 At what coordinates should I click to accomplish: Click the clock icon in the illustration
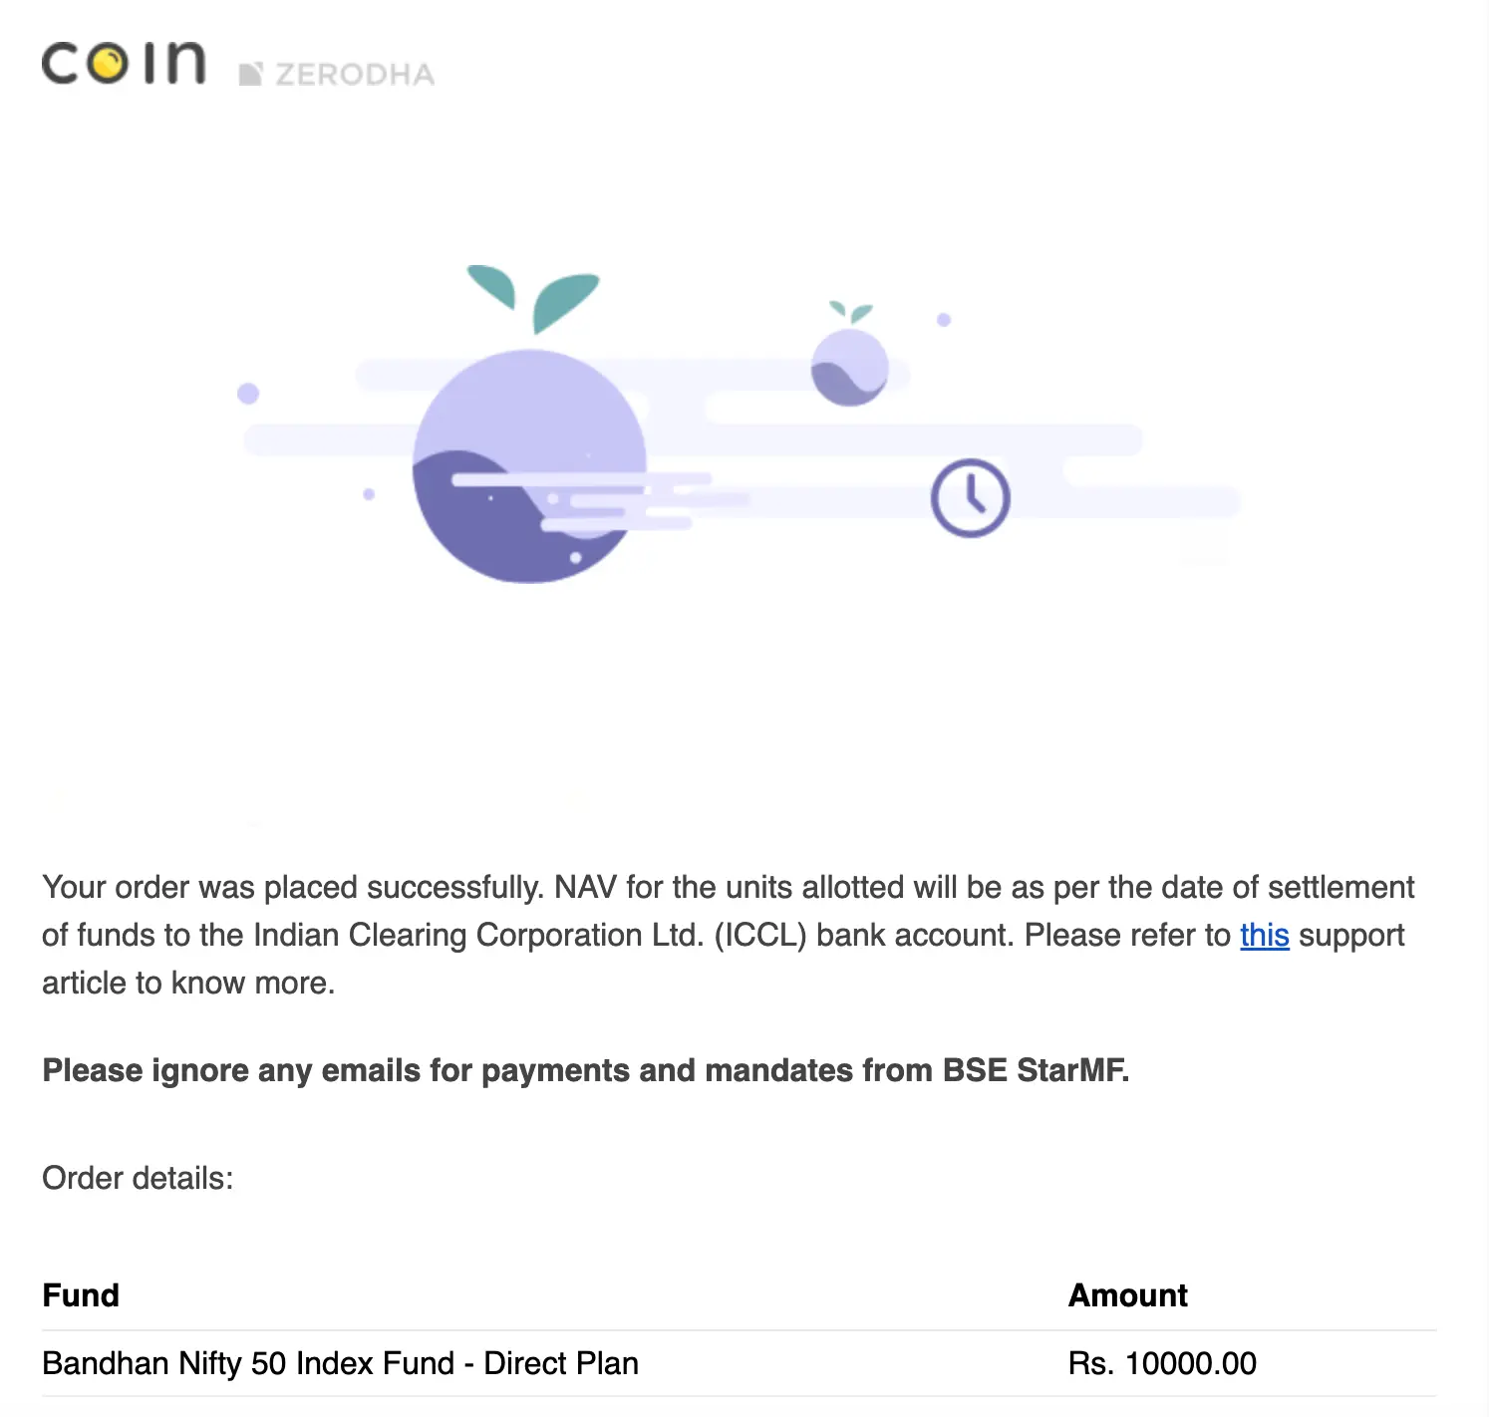970,497
